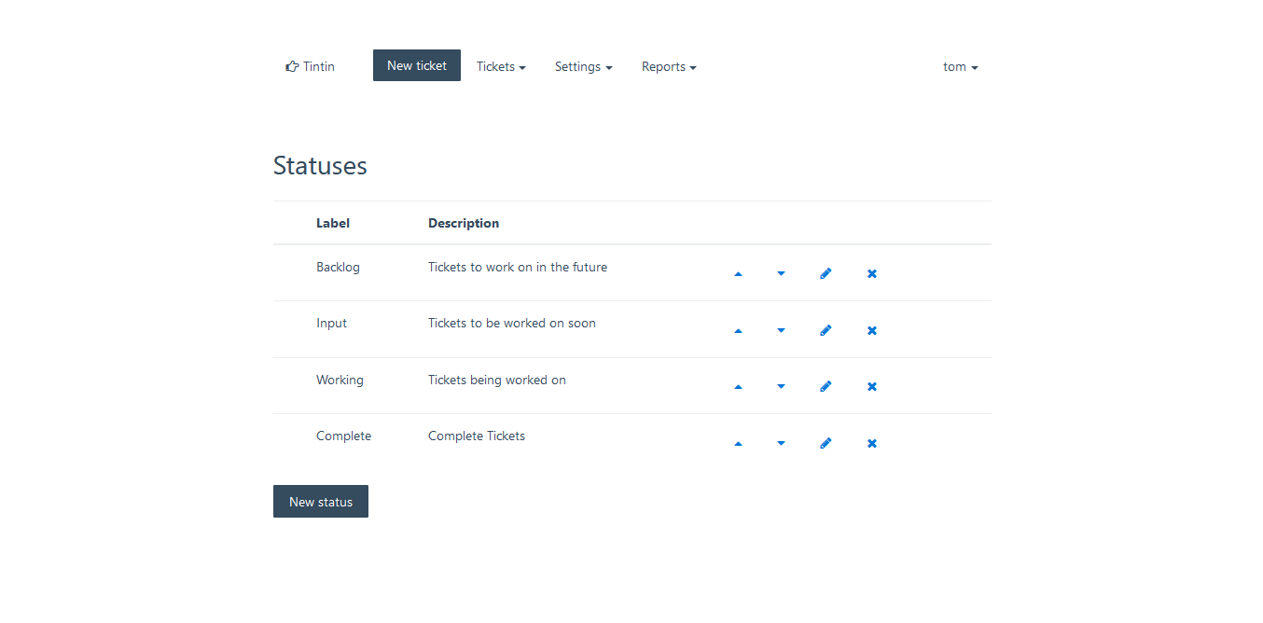Click the New ticket button
This screenshot has height=623, width=1263.
click(x=417, y=65)
